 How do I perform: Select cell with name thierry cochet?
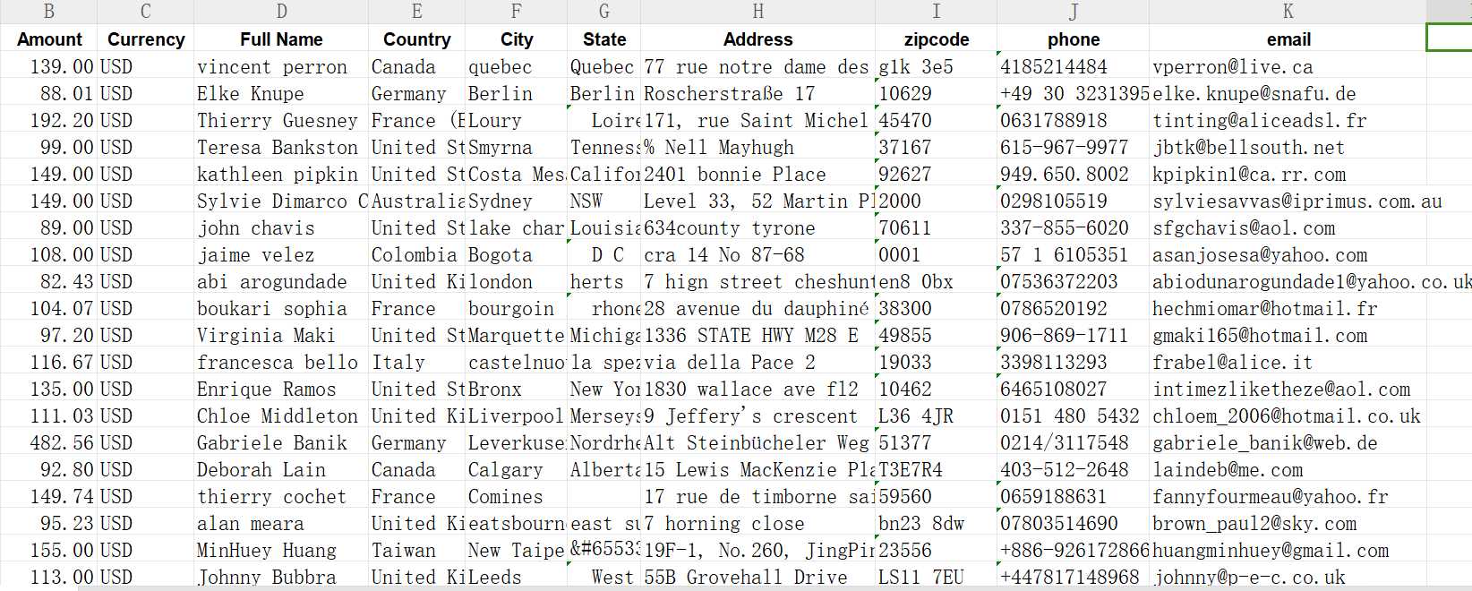coord(281,496)
